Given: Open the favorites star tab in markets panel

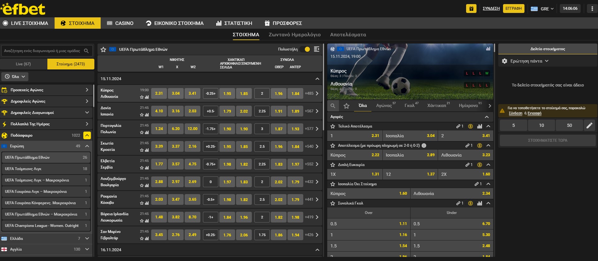Looking at the screenshot, I should pyautogui.click(x=346, y=106).
